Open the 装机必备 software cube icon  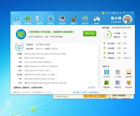[85, 20]
